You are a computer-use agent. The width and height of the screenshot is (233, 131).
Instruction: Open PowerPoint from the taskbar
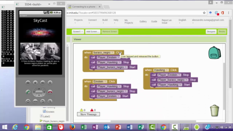pyautogui.click(x=118, y=127)
